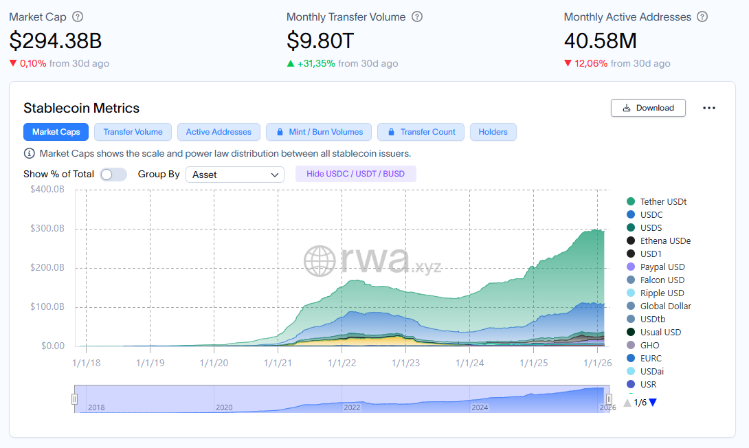Open the Monthly Transfer Volume help icon

pyautogui.click(x=417, y=16)
